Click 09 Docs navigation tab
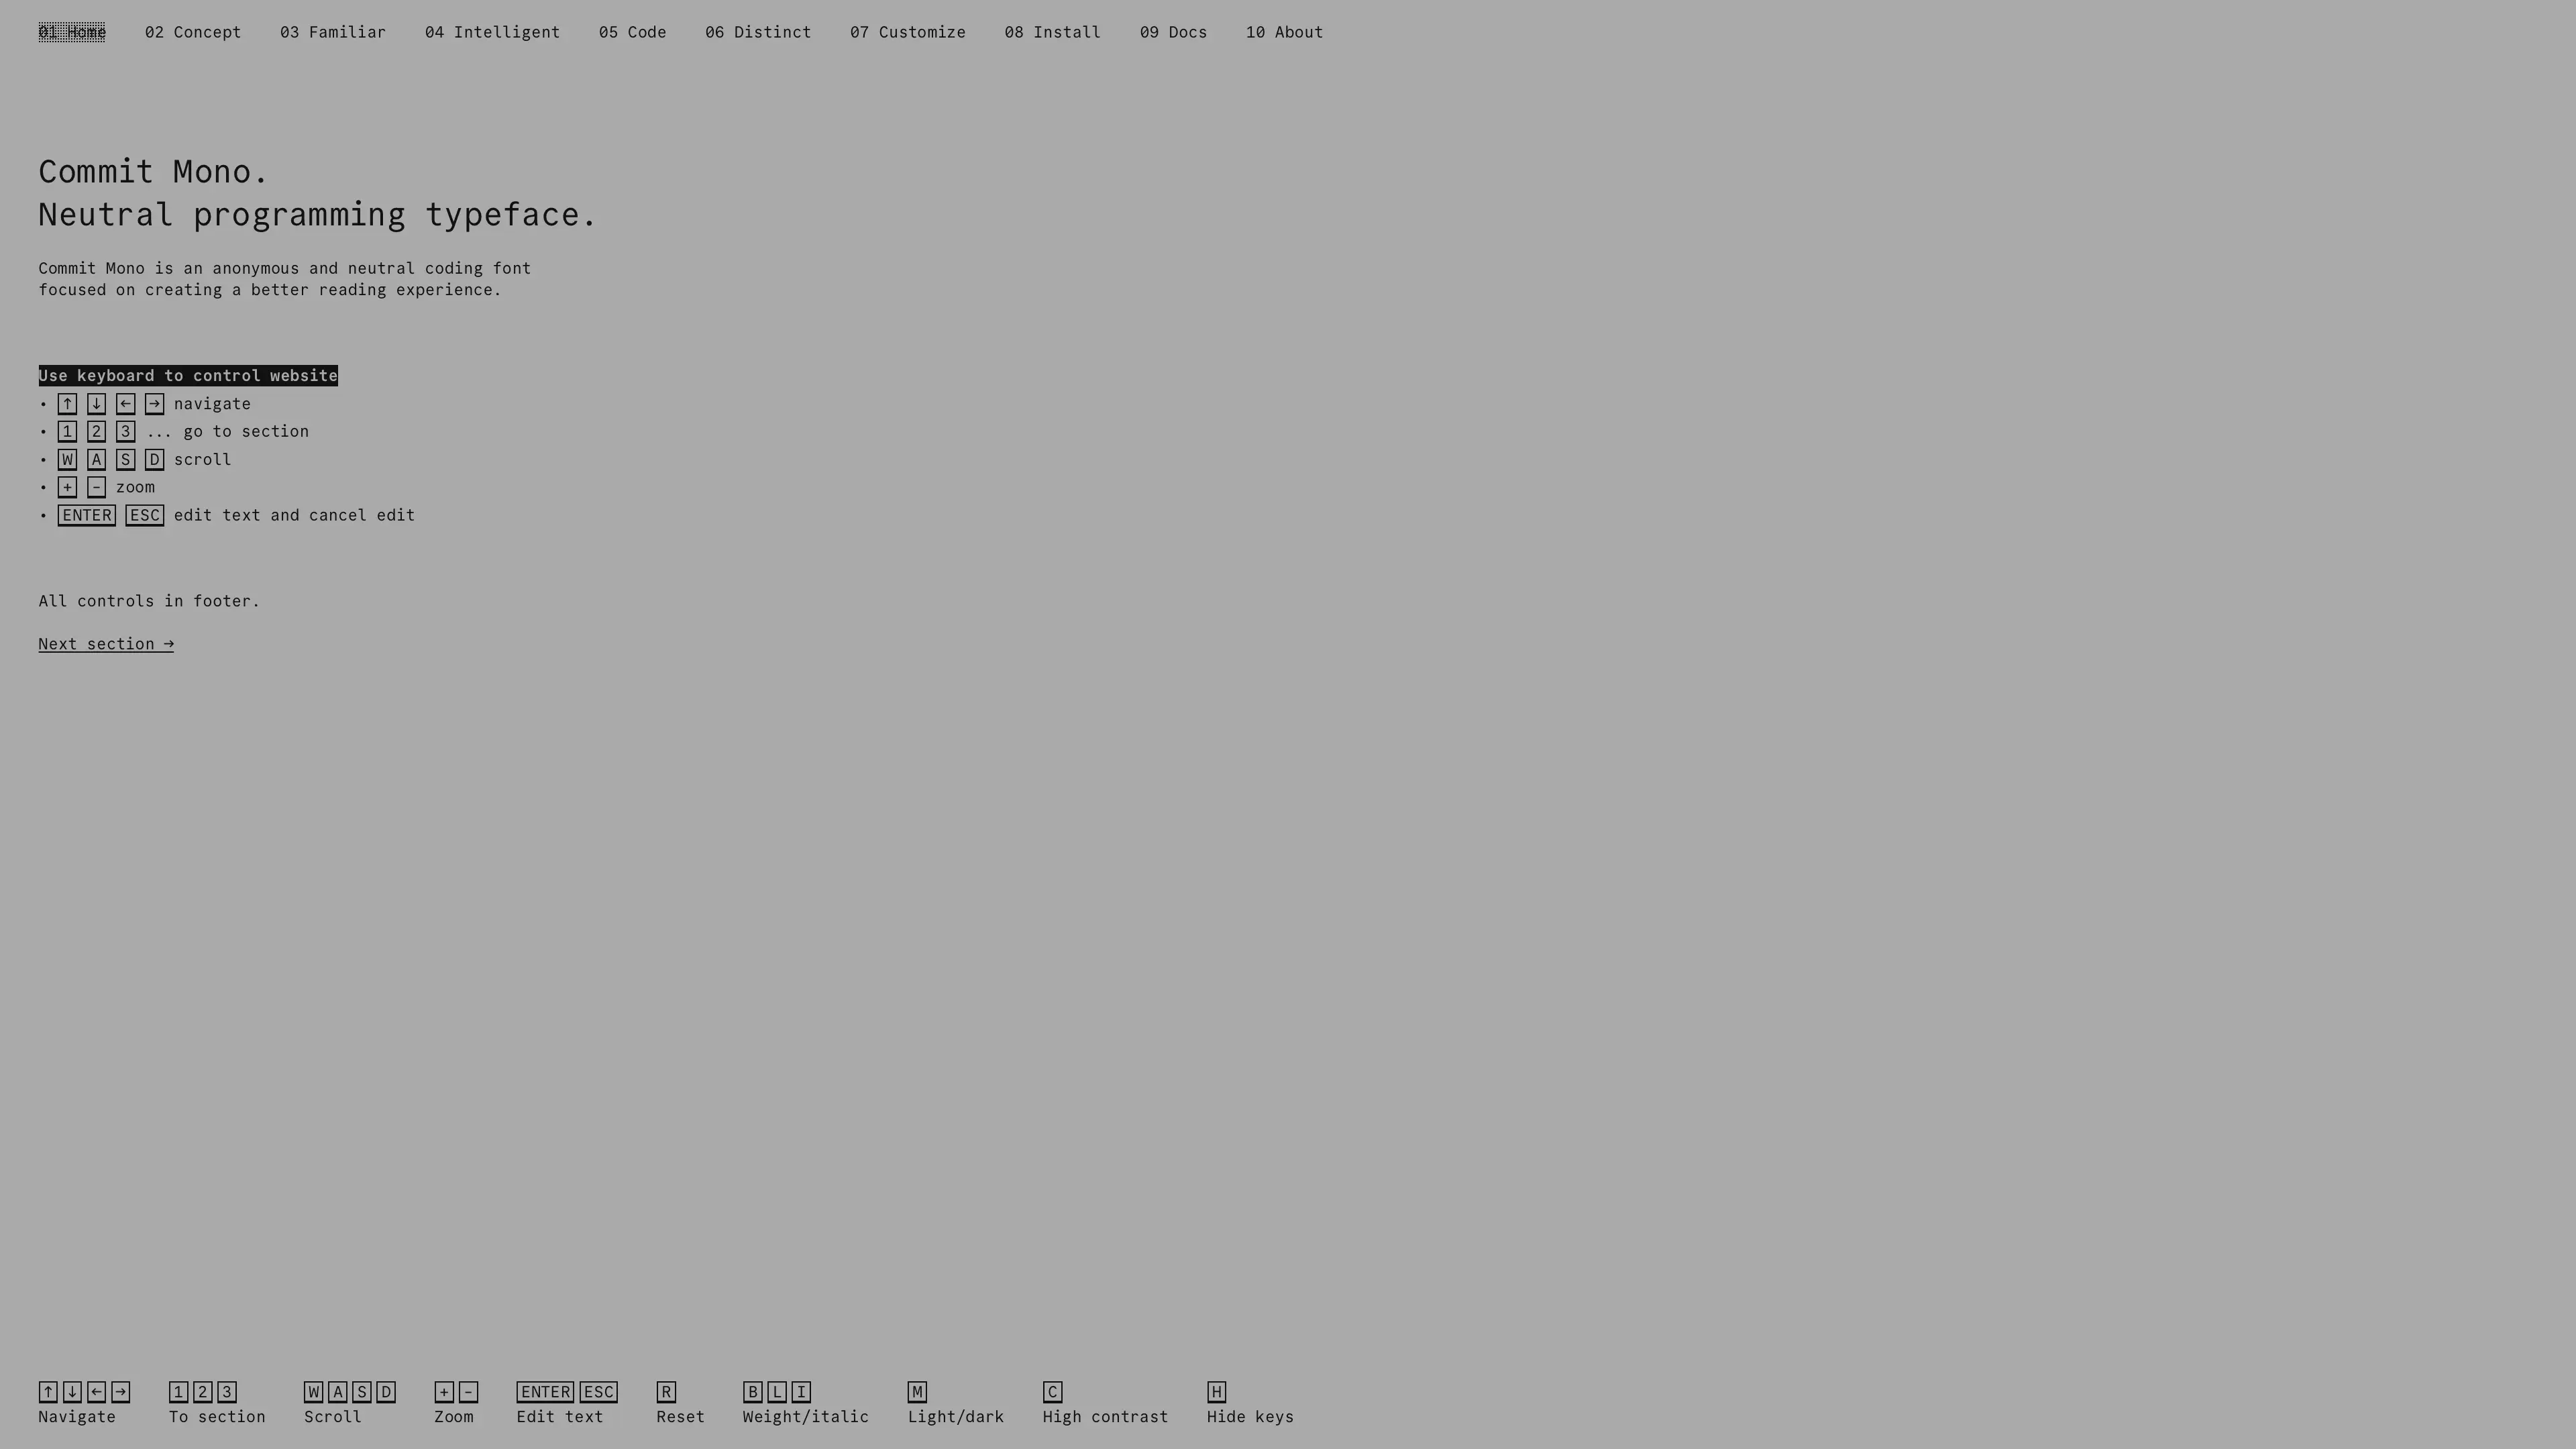The height and width of the screenshot is (1449, 2576). point(1173,32)
